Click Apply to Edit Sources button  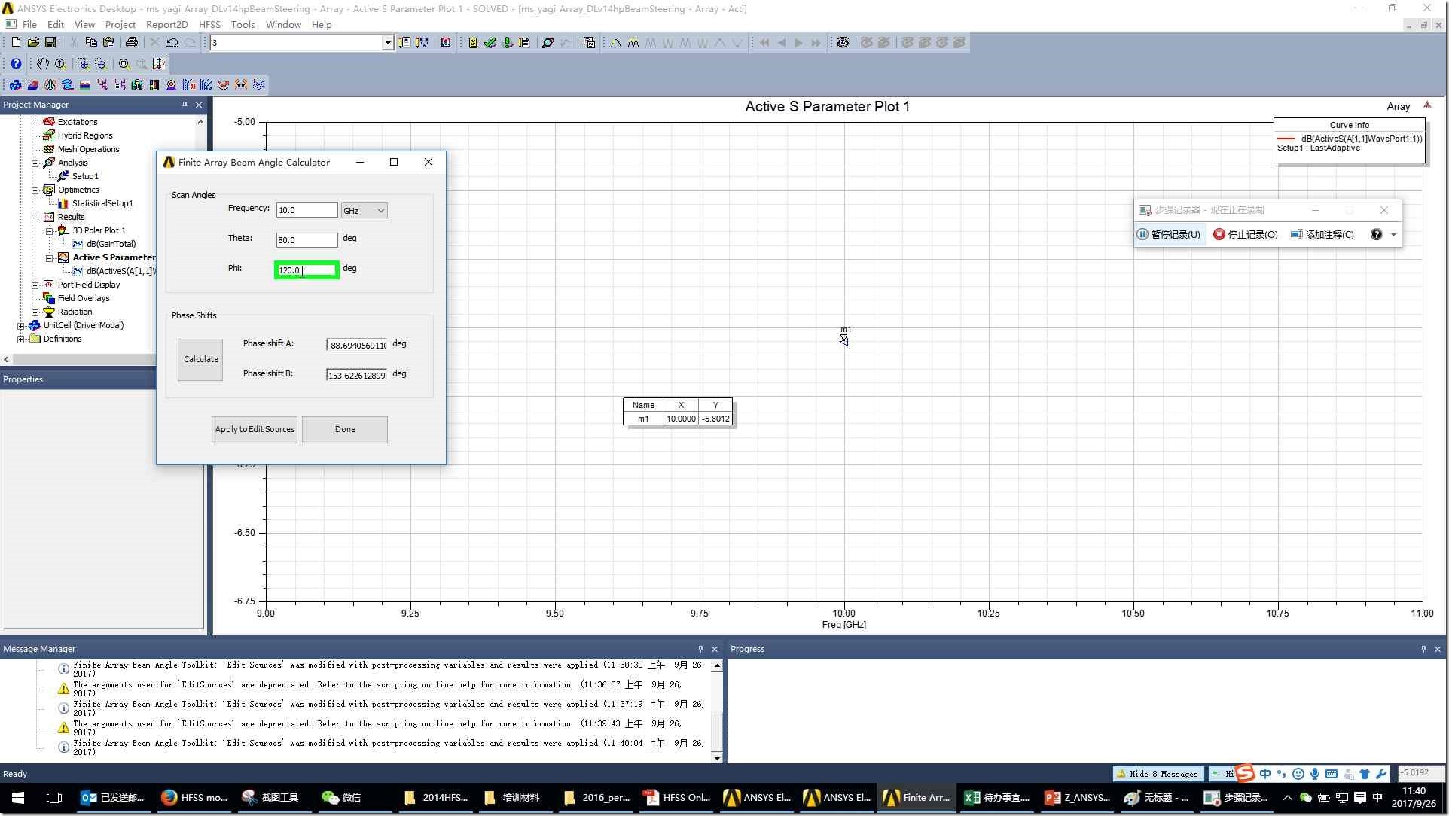[x=255, y=429]
